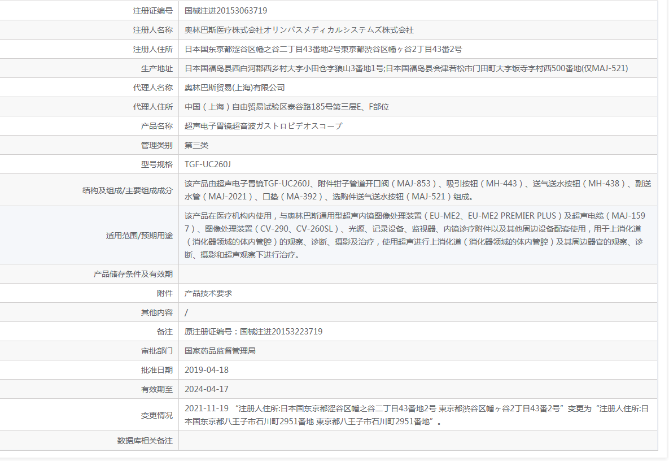
Task: Click the 审批部门 label
Action: click(156, 351)
